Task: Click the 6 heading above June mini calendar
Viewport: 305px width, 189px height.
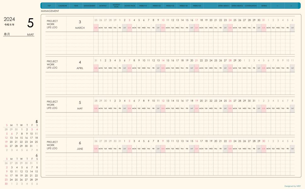Action: tap(36, 155)
